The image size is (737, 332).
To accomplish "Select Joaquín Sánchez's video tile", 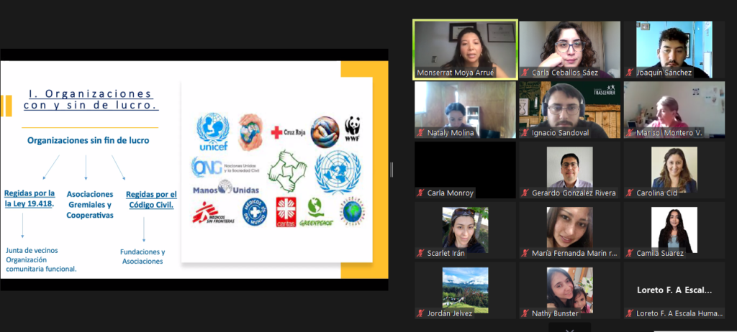I will pyautogui.click(x=674, y=50).
